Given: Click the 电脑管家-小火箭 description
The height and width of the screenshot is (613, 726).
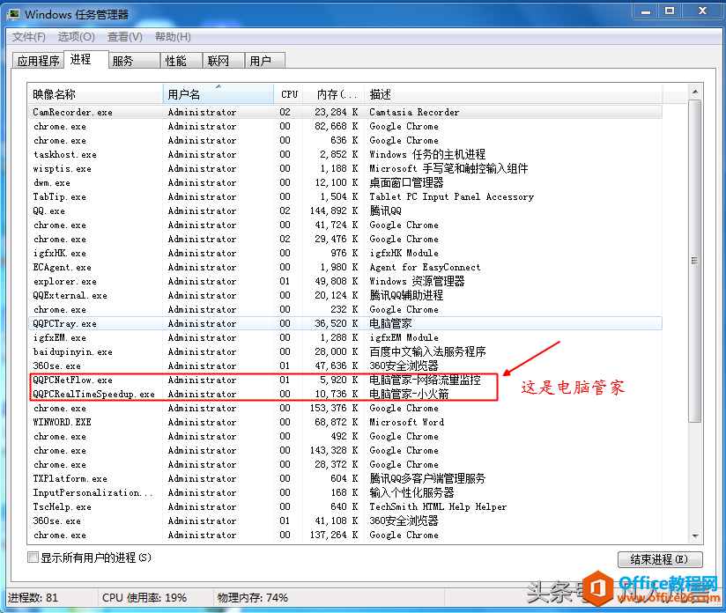Looking at the screenshot, I should [409, 394].
